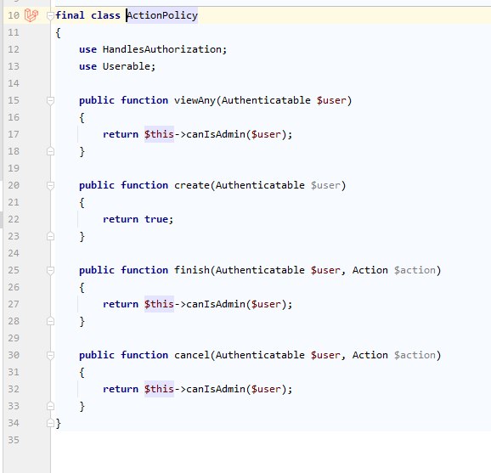Click the greyed $user parameter of create
The height and width of the screenshot is (473, 491).
325,185
